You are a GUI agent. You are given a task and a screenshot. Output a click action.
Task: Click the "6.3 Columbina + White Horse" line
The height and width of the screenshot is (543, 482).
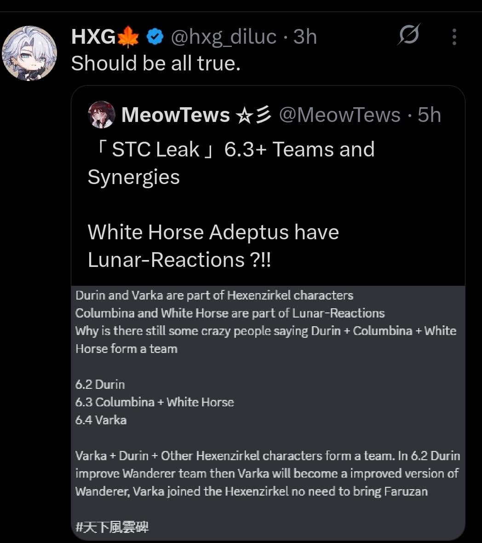(155, 402)
